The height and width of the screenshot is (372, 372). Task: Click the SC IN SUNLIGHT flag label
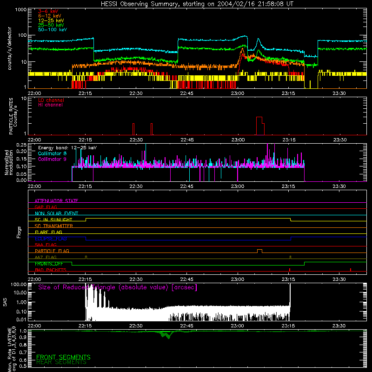[x=53, y=219]
